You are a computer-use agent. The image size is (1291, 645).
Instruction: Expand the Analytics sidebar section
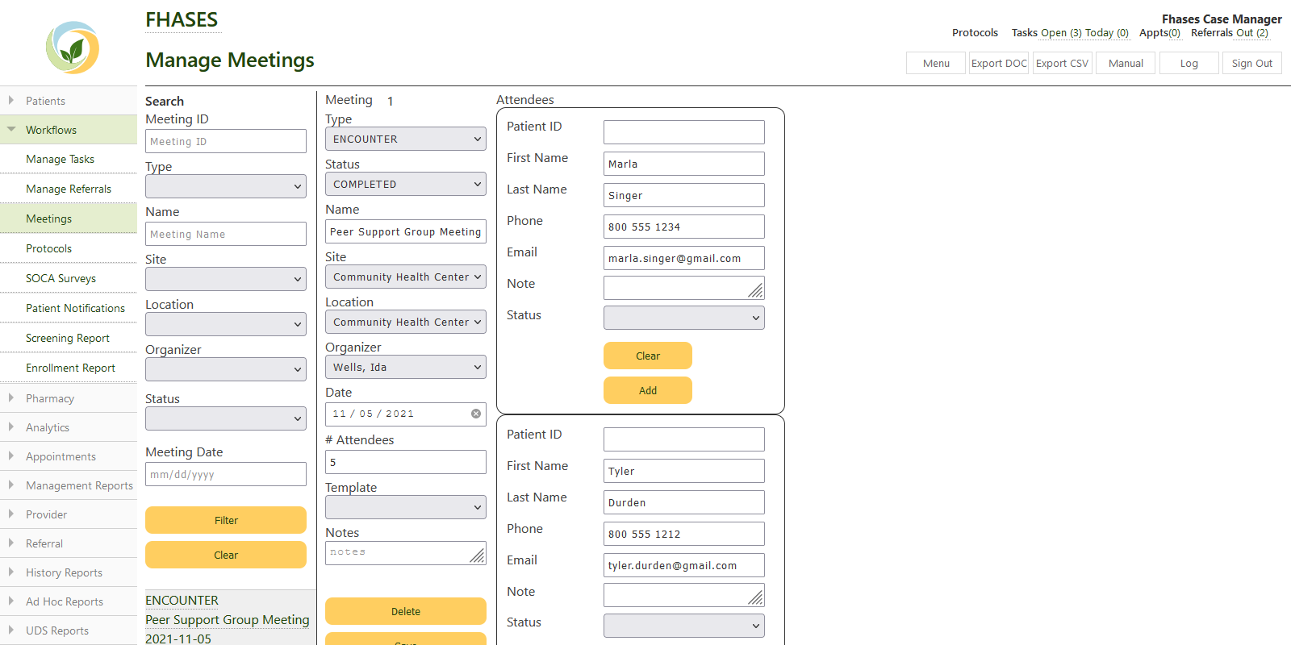(69, 427)
